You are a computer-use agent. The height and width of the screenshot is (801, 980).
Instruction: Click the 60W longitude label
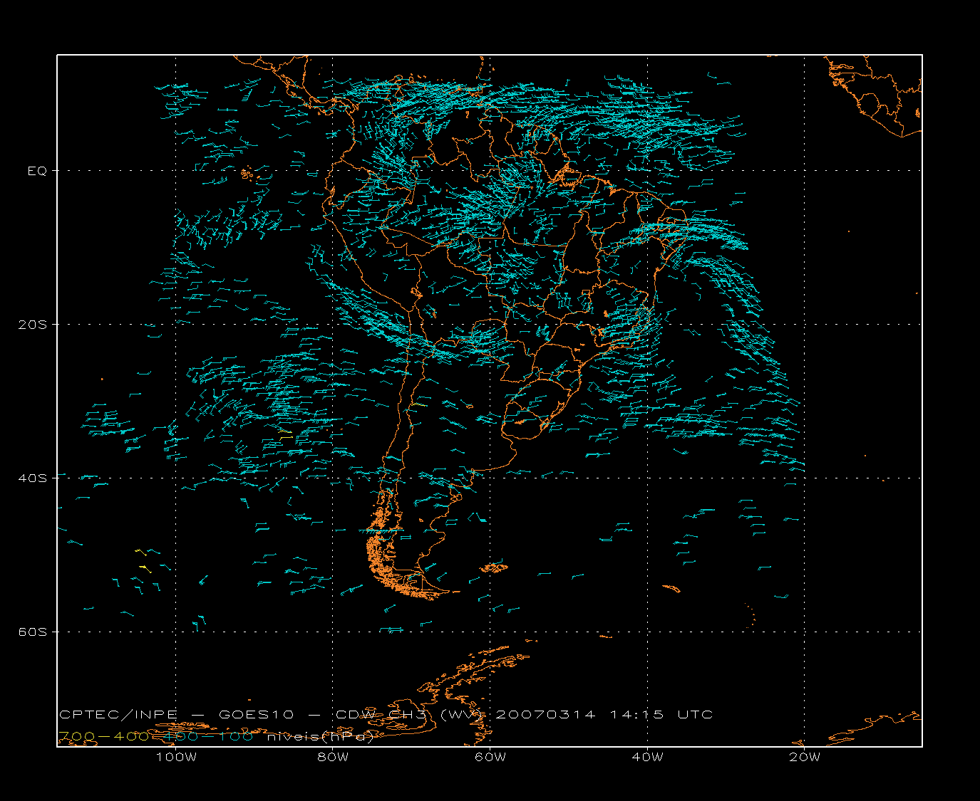click(490, 757)
